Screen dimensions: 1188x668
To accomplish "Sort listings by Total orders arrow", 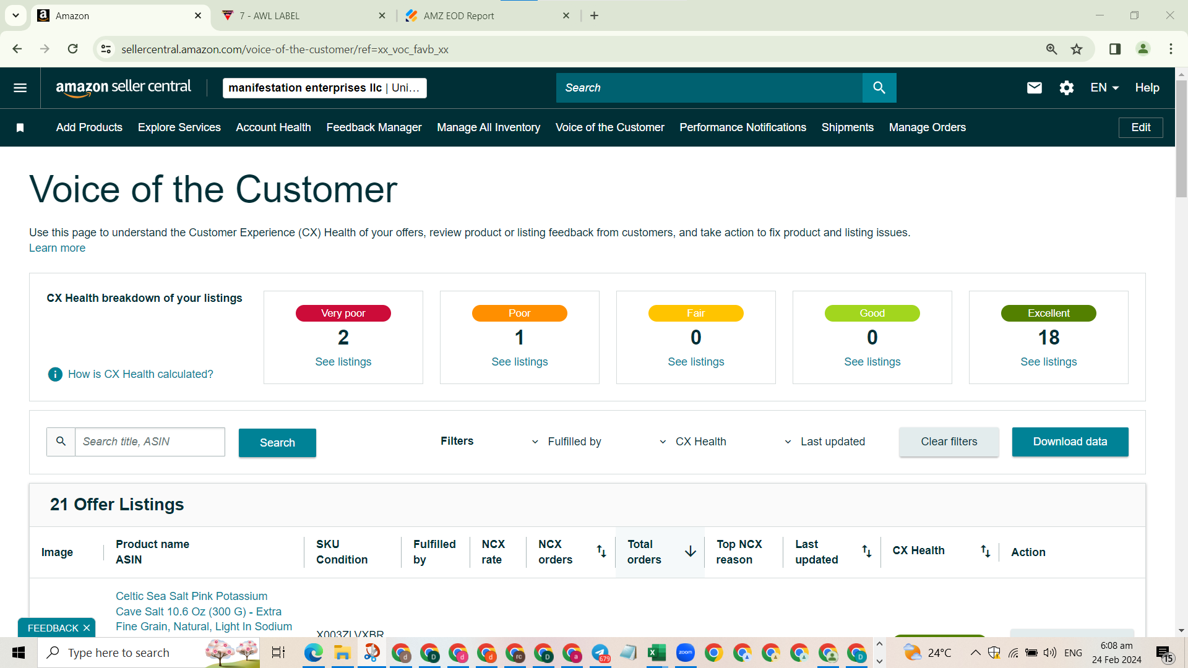I will point(691,551).
